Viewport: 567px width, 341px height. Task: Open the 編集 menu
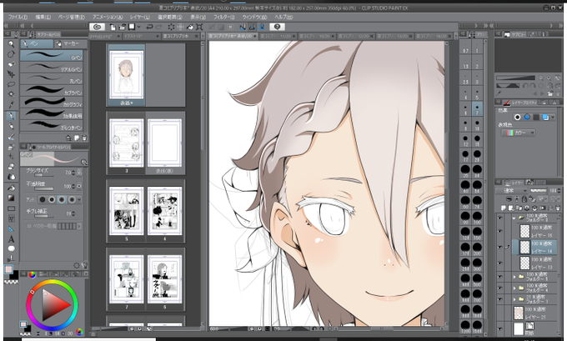43,17
